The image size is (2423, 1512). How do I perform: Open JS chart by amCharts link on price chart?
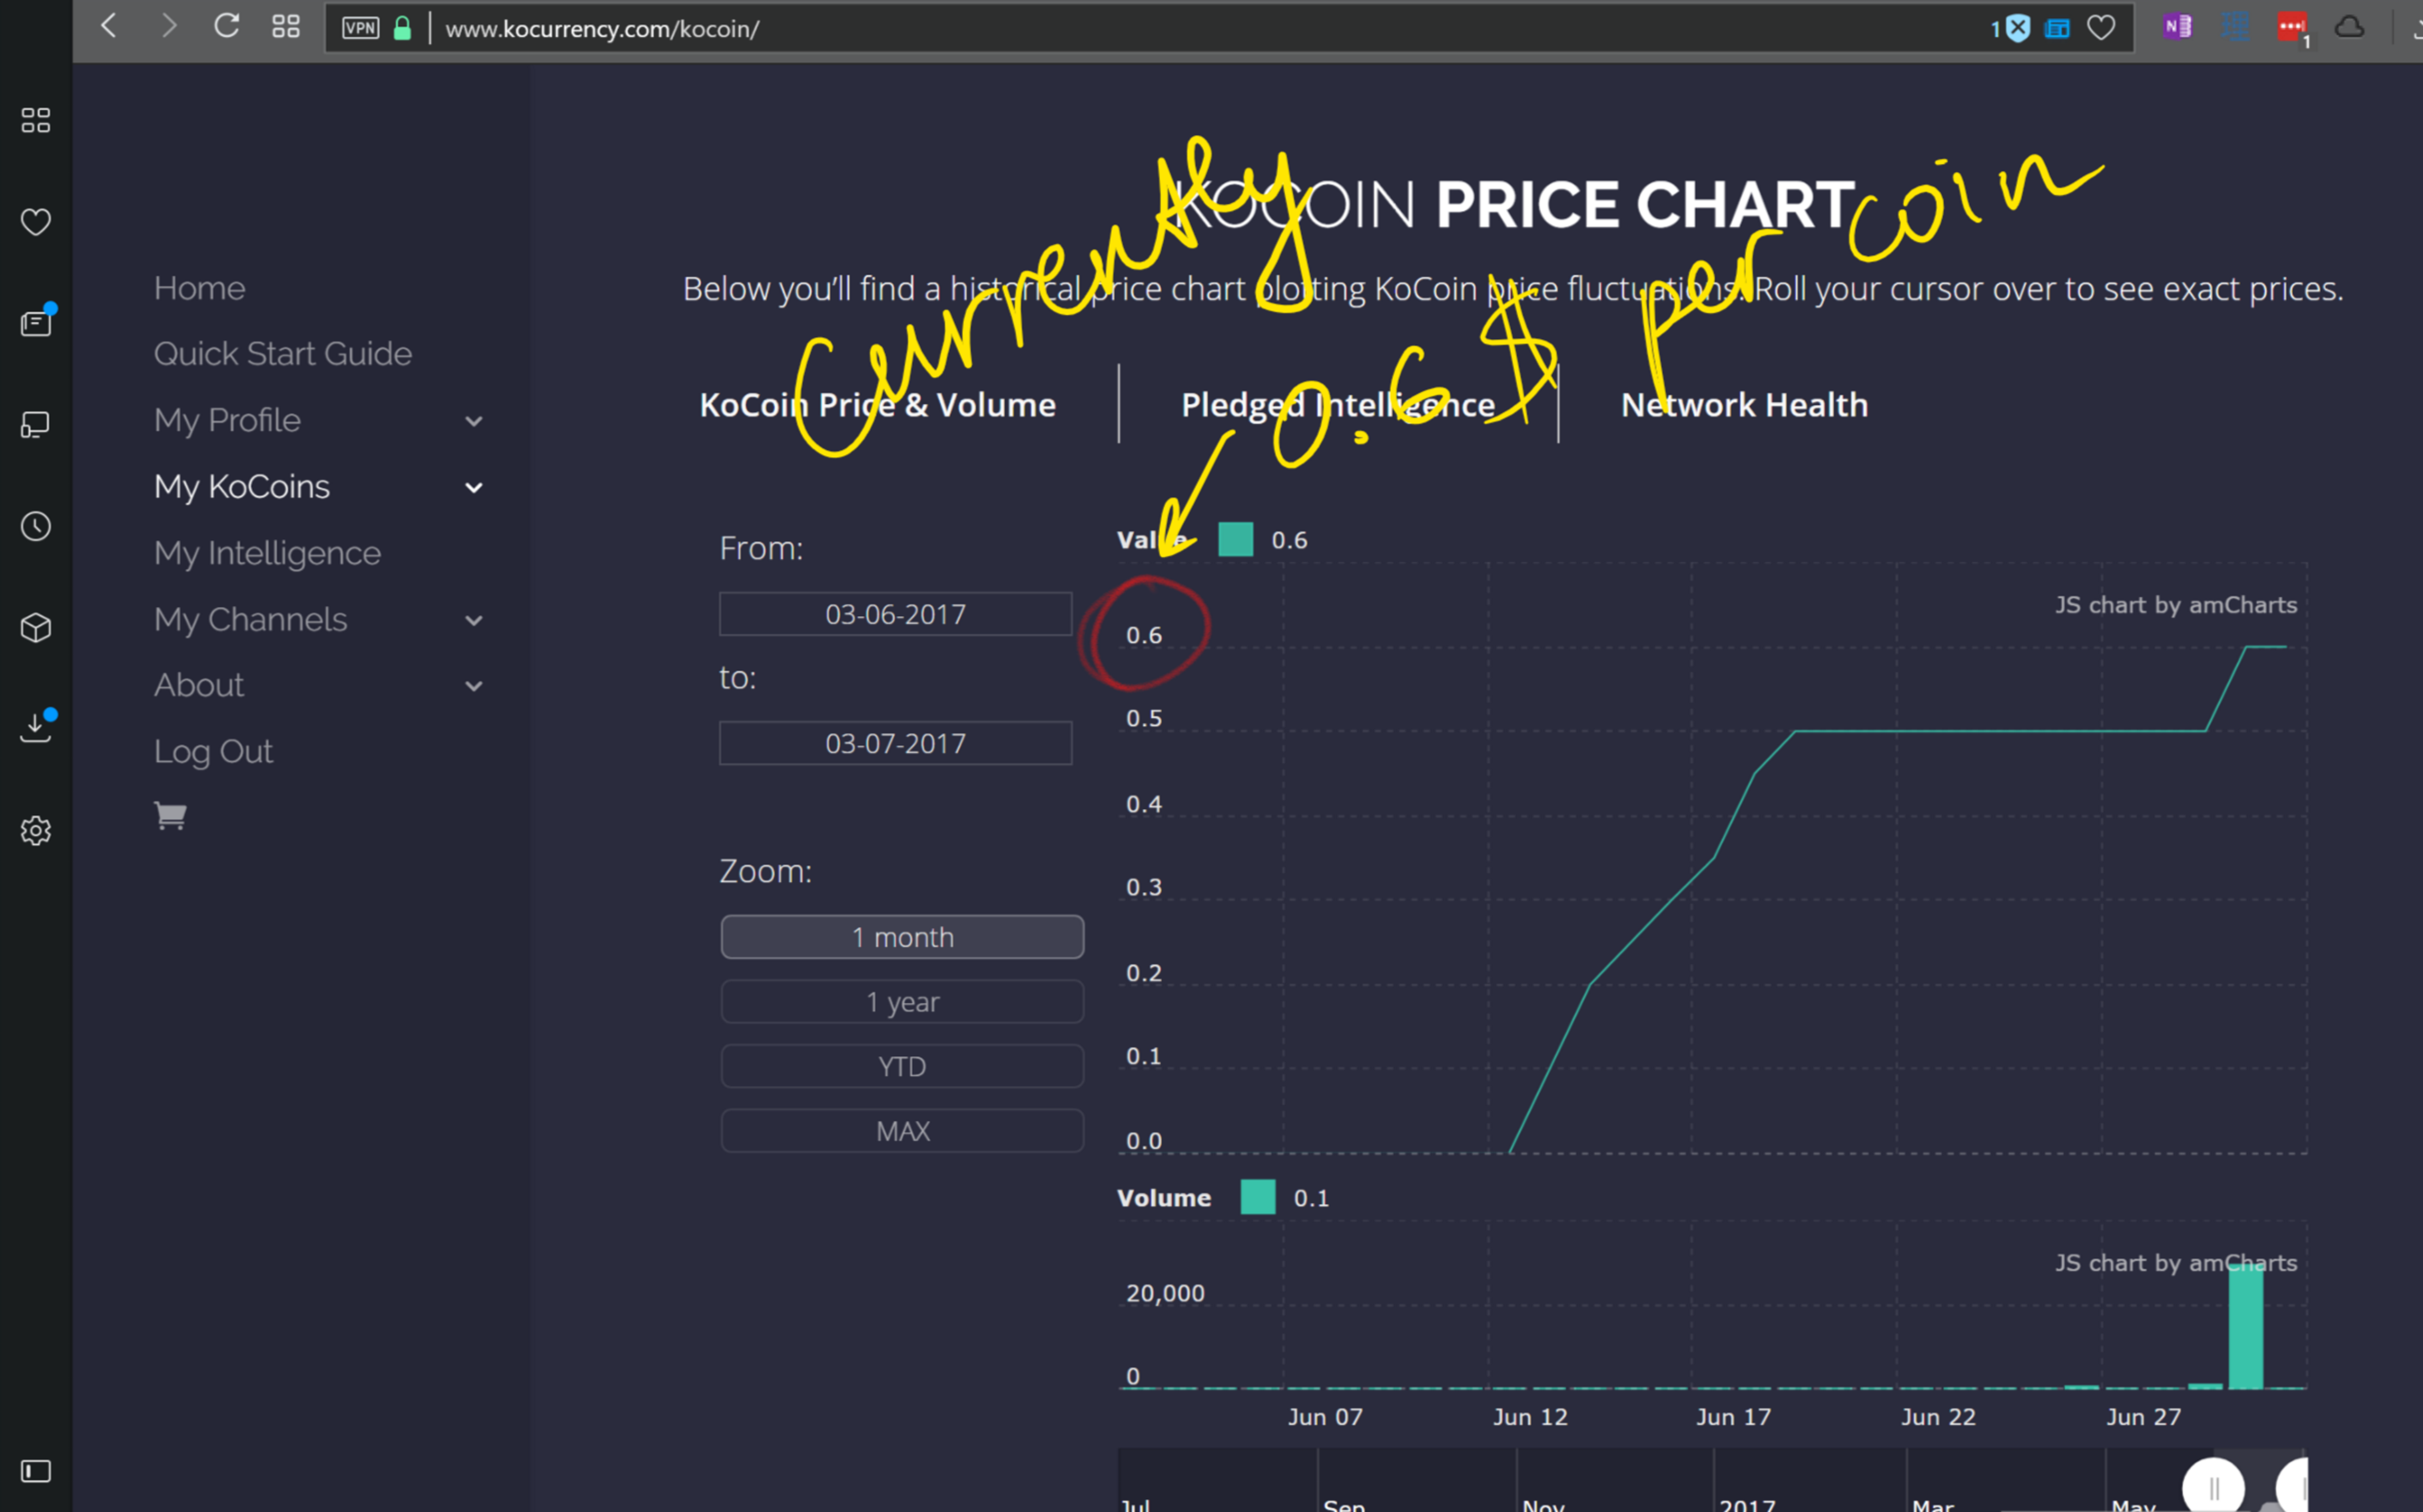tap(2176, 605)
